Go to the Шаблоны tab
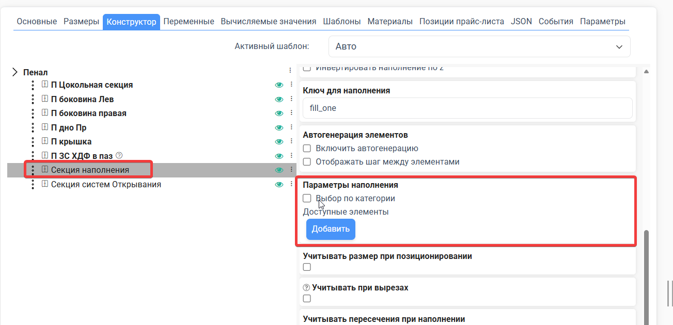The width and height of the screenshot is (673, 325). point(342,22)
